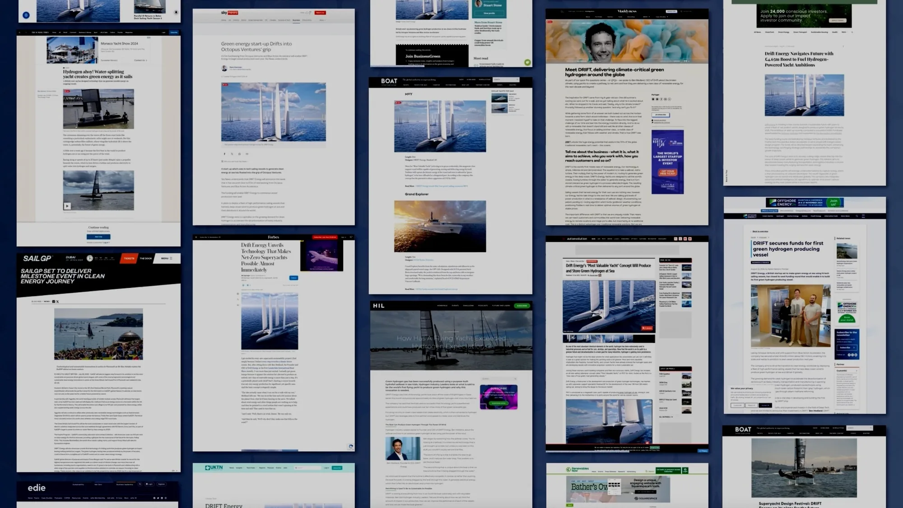
Task: Open headline Drift Energy Navigates Future with £4.65m
Action: click(x=799, y=59)
